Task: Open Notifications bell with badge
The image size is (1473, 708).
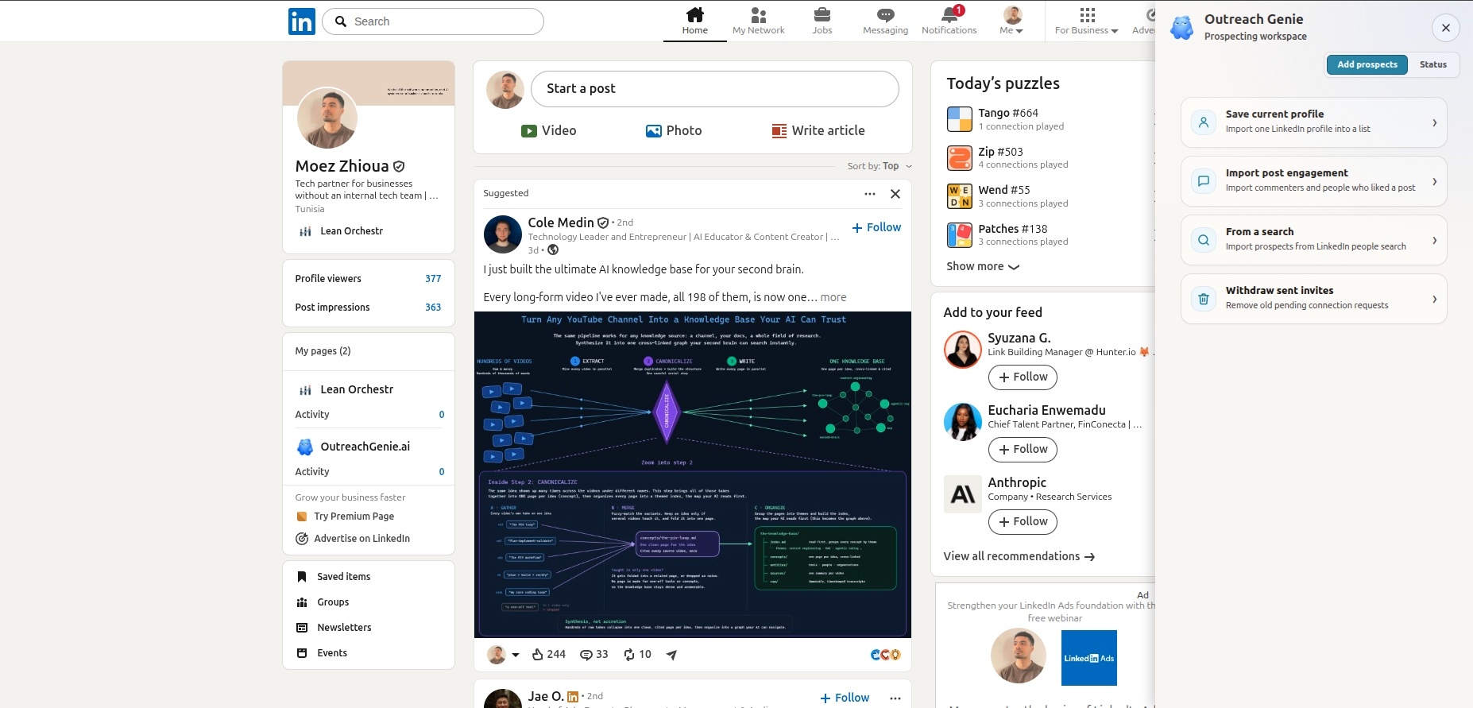Action: [x=951, y=14]
